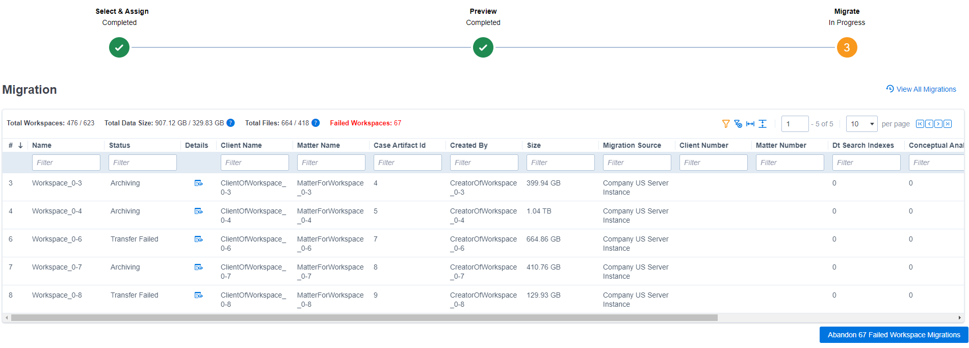
Task: Click the scrollbar right arrow
Action: [960, 318]
